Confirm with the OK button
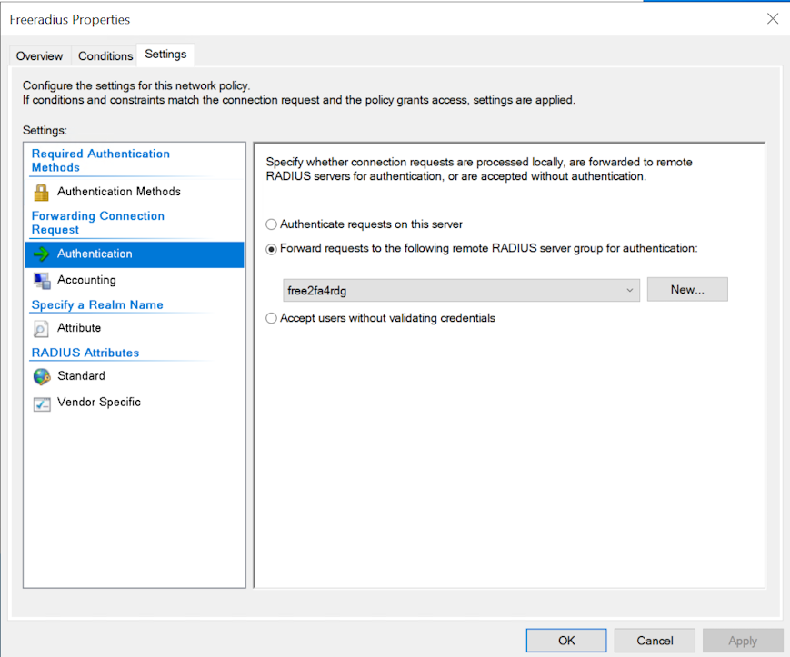Viewport: 790px width, 657px height. pos(566,641)
